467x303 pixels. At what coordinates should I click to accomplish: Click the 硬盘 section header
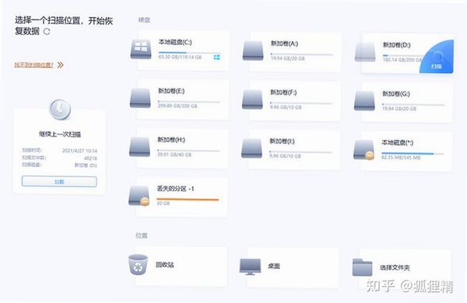click(x=144, y=20)
